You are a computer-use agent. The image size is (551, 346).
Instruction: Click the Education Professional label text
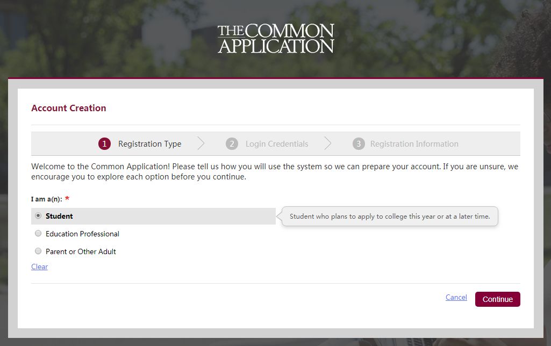(82, 234)
